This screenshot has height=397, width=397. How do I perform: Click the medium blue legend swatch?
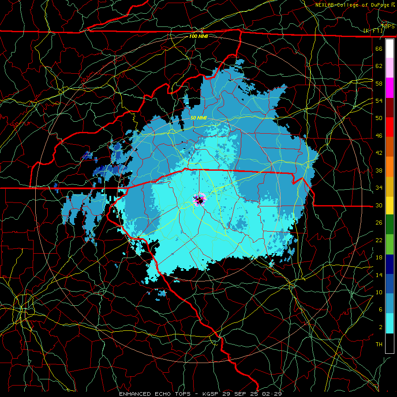tap(390, 284)
